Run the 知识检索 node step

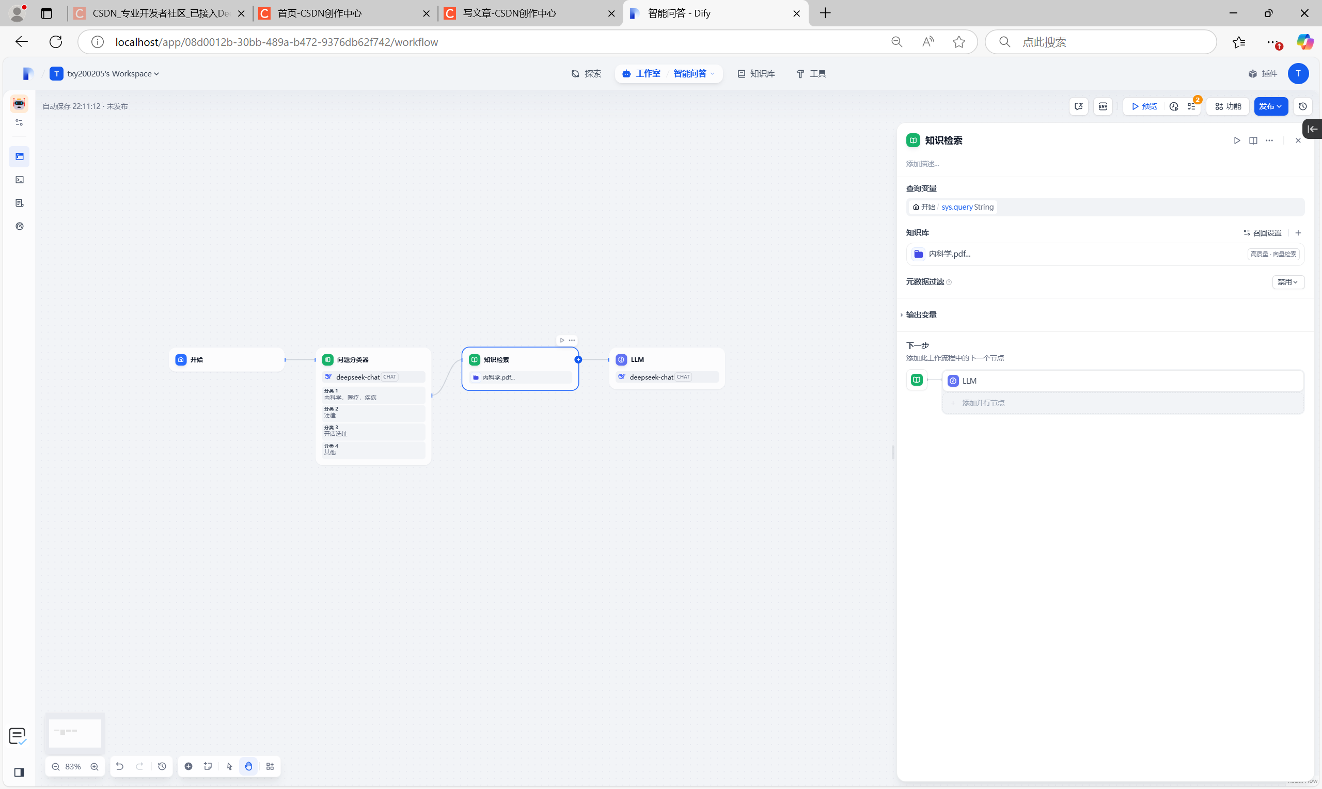pyautogui.click(x=1237, y=140)
